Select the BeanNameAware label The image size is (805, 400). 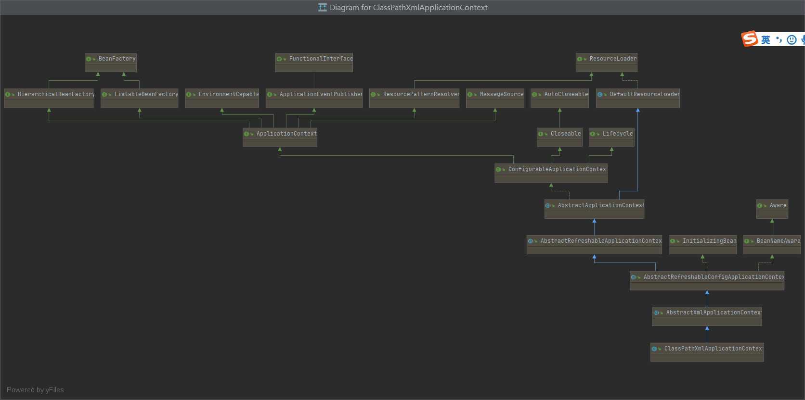pyautogui.click(x=779, y=241)
